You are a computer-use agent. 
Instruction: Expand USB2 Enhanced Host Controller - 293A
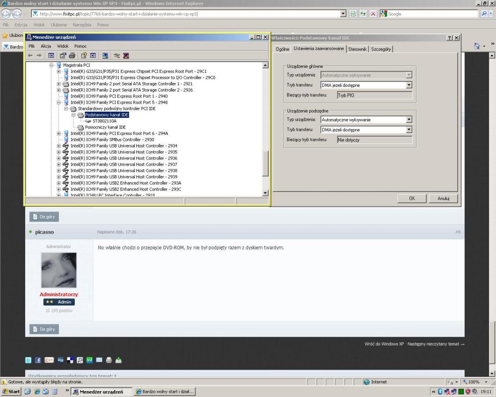59,183
